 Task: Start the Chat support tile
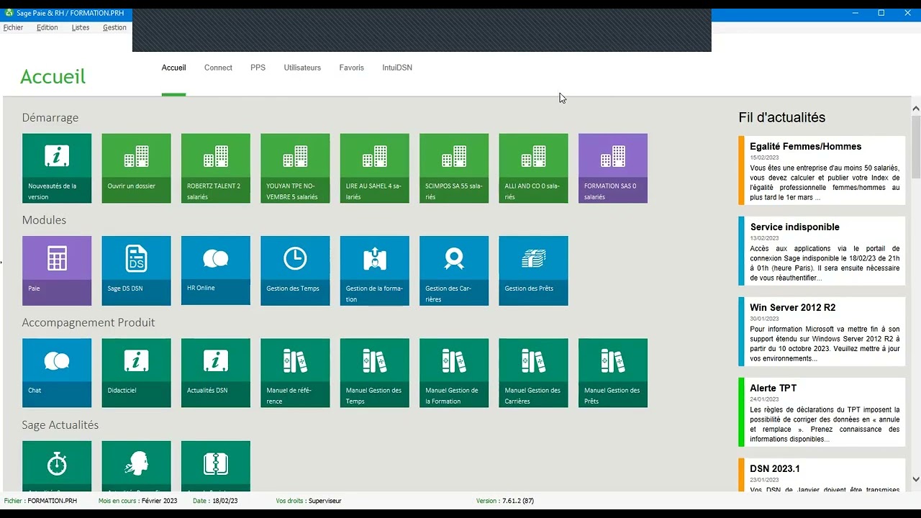(57, 373)
